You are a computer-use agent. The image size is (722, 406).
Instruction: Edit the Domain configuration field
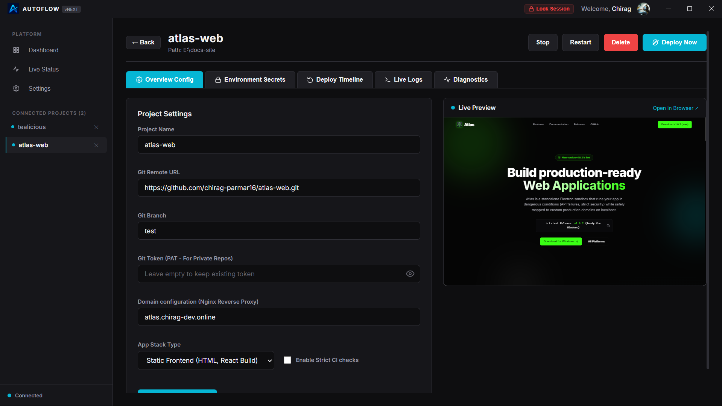click(279, 317)
